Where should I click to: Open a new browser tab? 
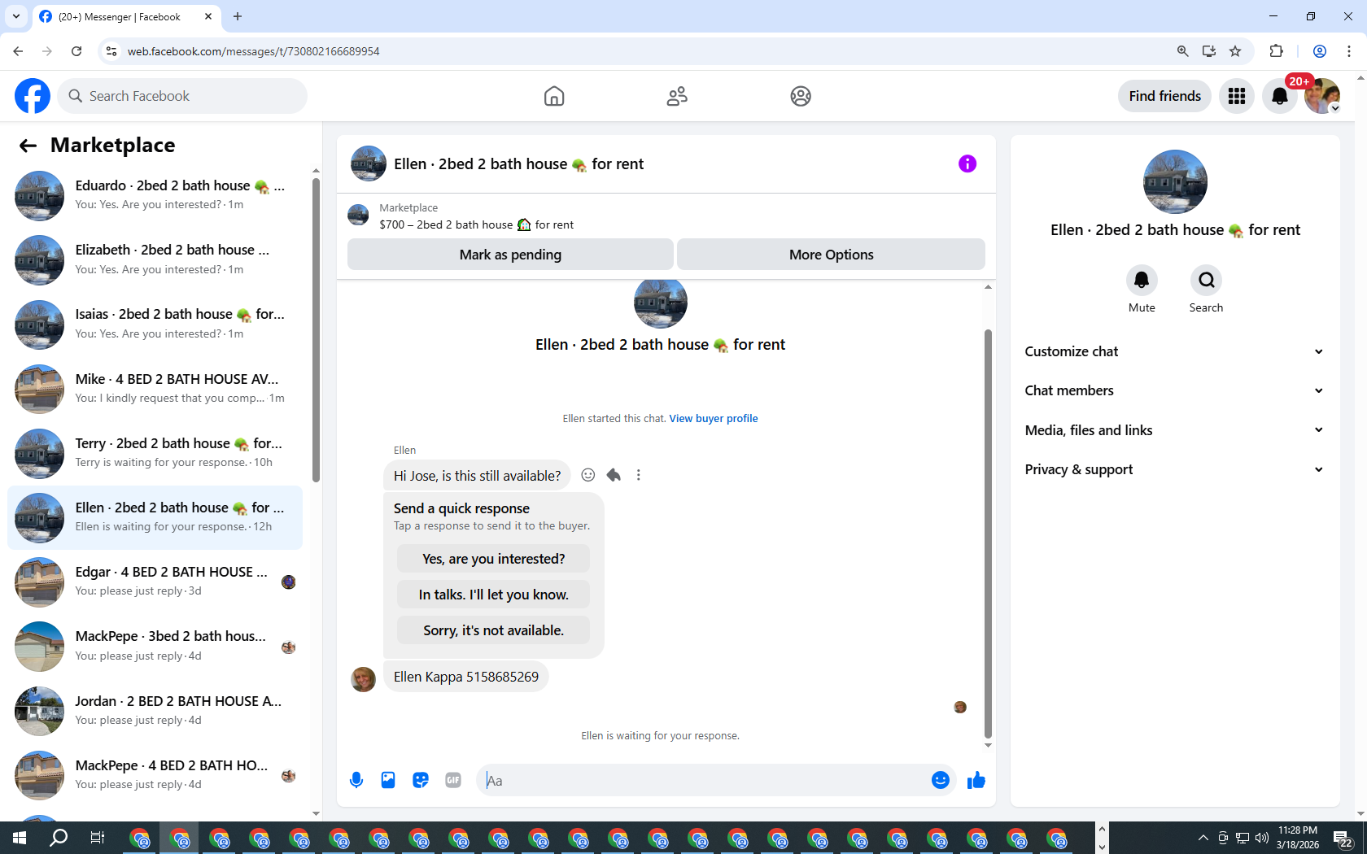(x=238, y=16)
